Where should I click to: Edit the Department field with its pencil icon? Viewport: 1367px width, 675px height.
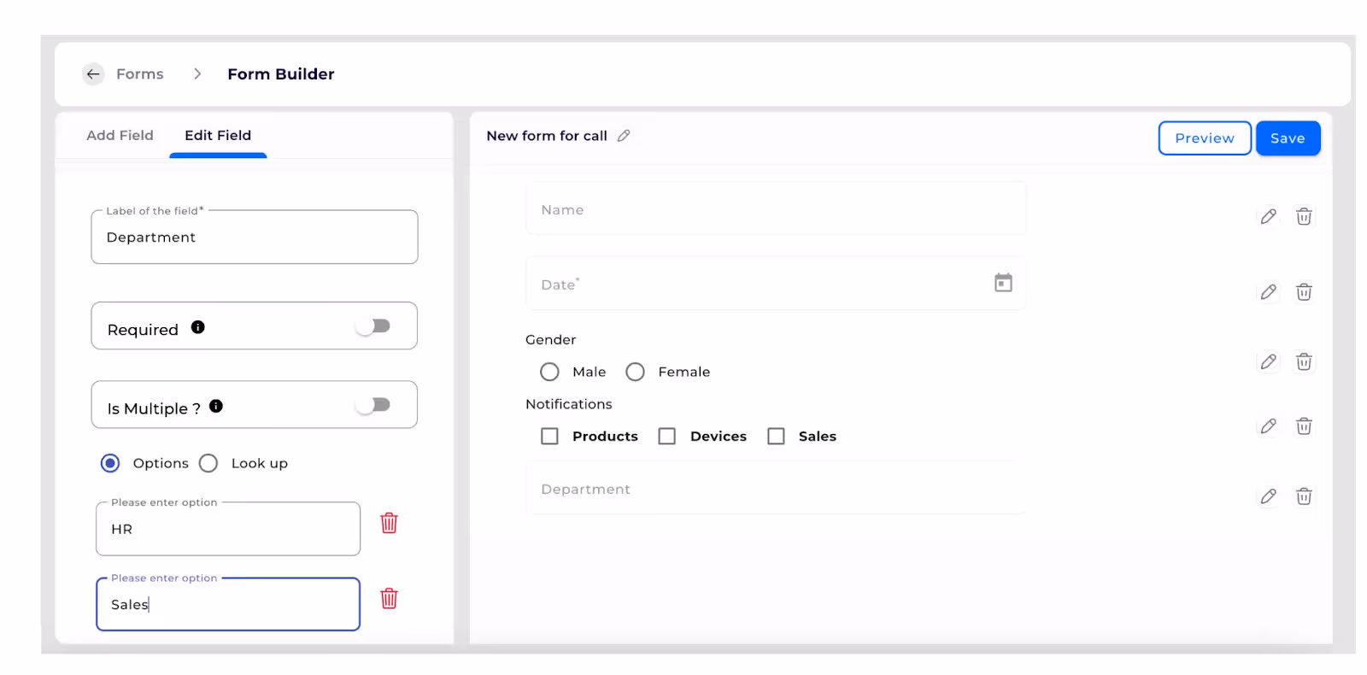(1269, 496)
